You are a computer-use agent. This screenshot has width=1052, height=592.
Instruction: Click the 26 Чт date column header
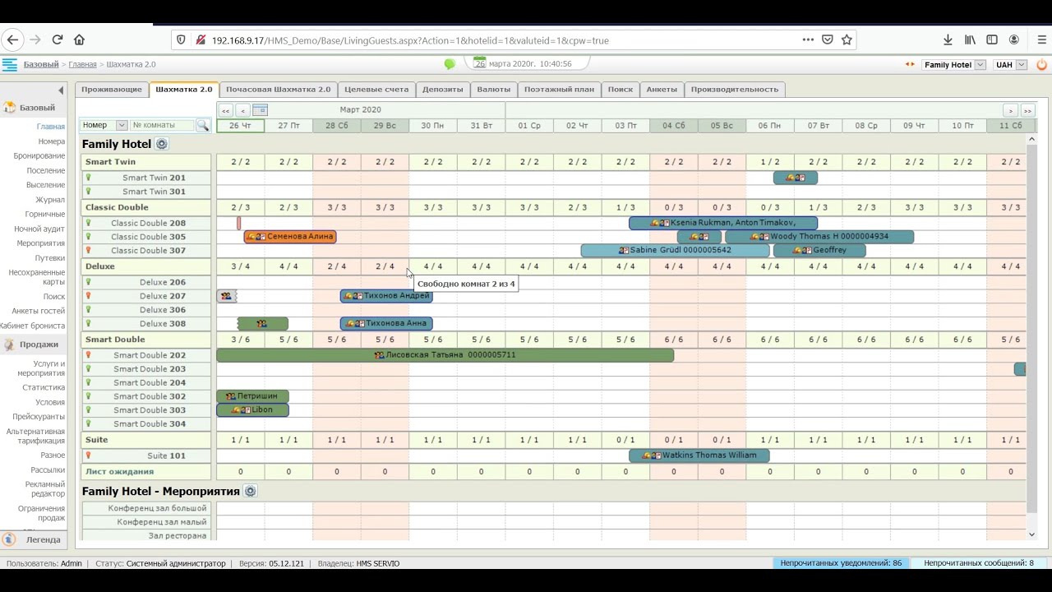240,126
